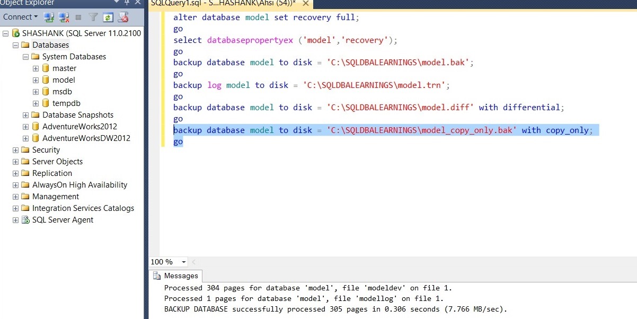The width and height of the screenshot is (637, 319).
Task: Click 'Processed 304 pages' message line
Action: [x=308, y=288]
